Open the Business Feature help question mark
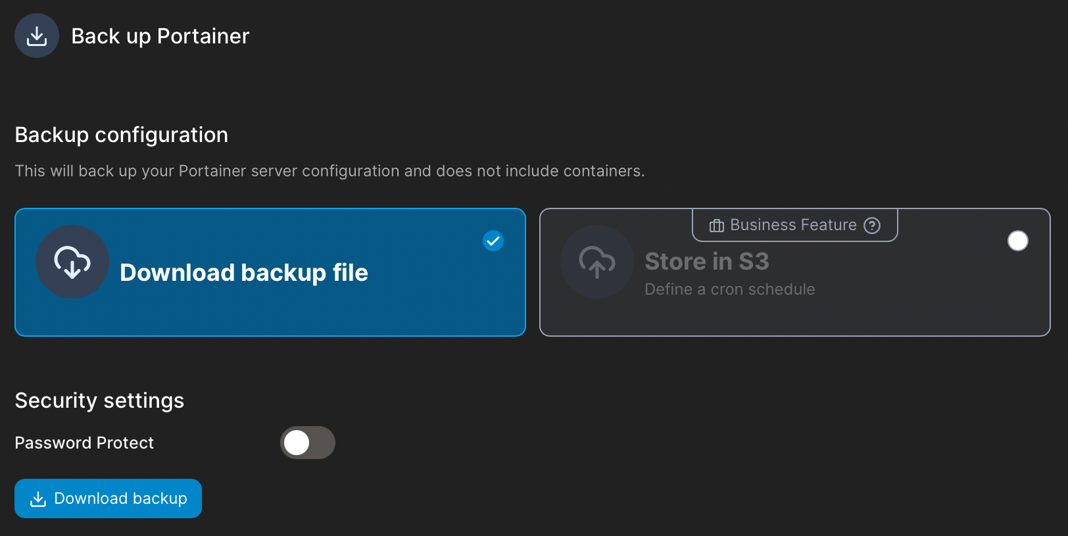The height and width of the screenshot is (536, 1068). click(x=872, y=226)
